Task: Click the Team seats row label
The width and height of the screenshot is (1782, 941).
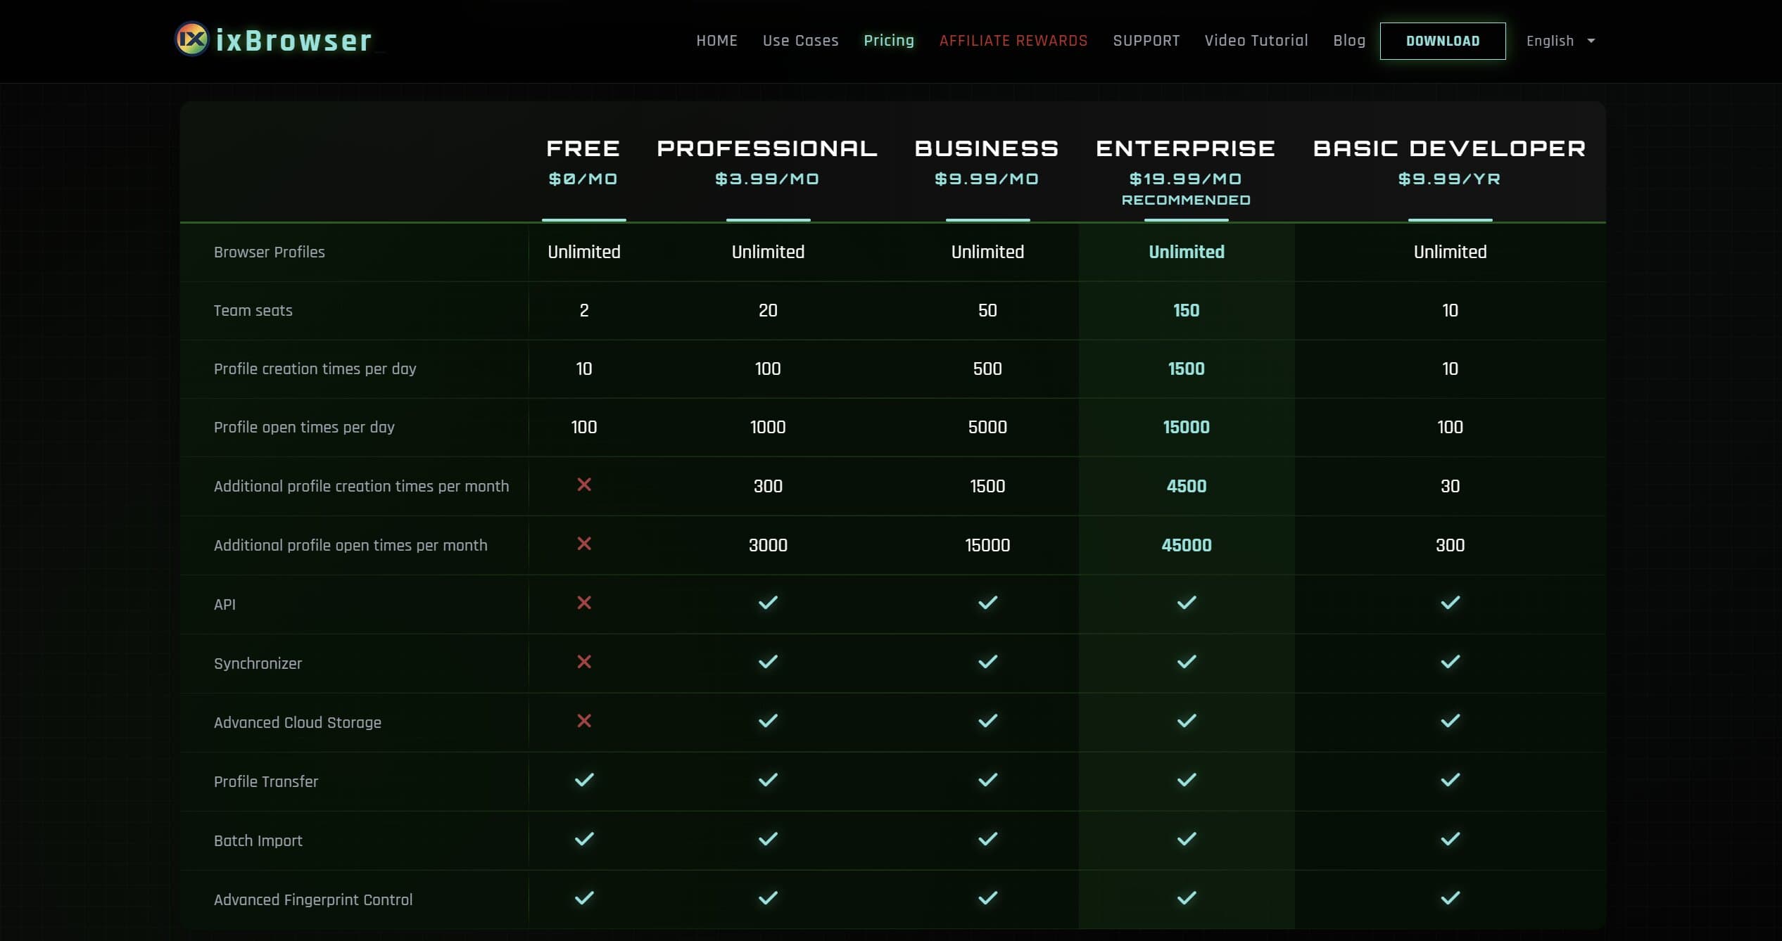Action: 253,310
